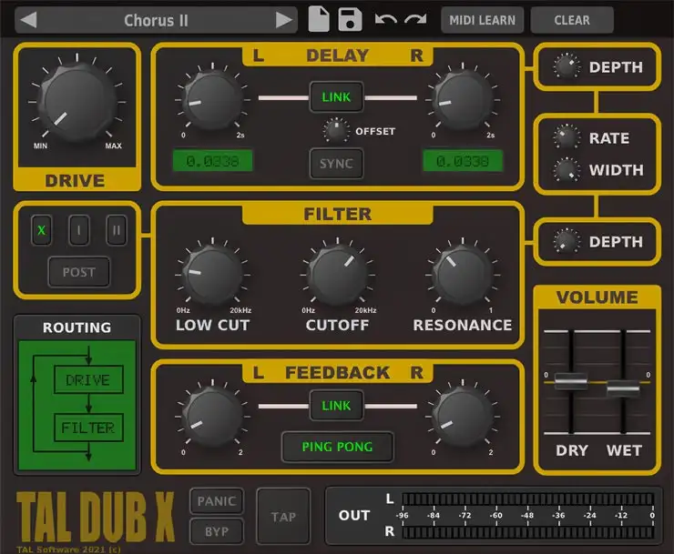Toggle PING PONG mode

[x=337, y=447]
